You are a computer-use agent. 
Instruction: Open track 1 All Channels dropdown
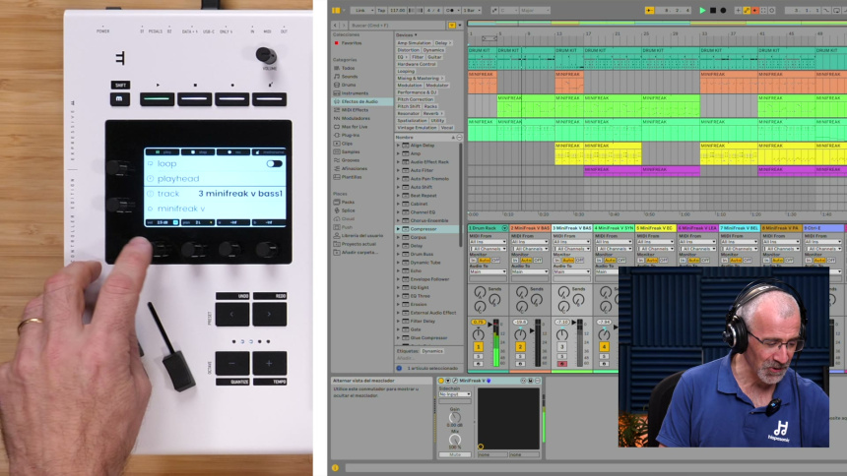488,248
